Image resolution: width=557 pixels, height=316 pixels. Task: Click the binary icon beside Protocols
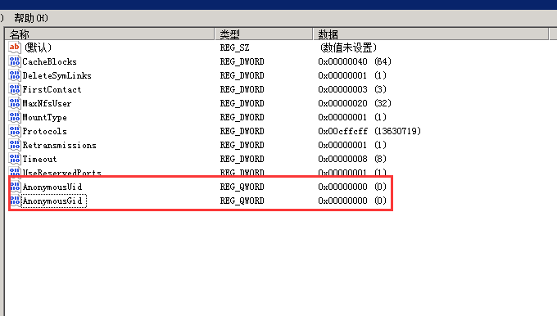point(15,131)
